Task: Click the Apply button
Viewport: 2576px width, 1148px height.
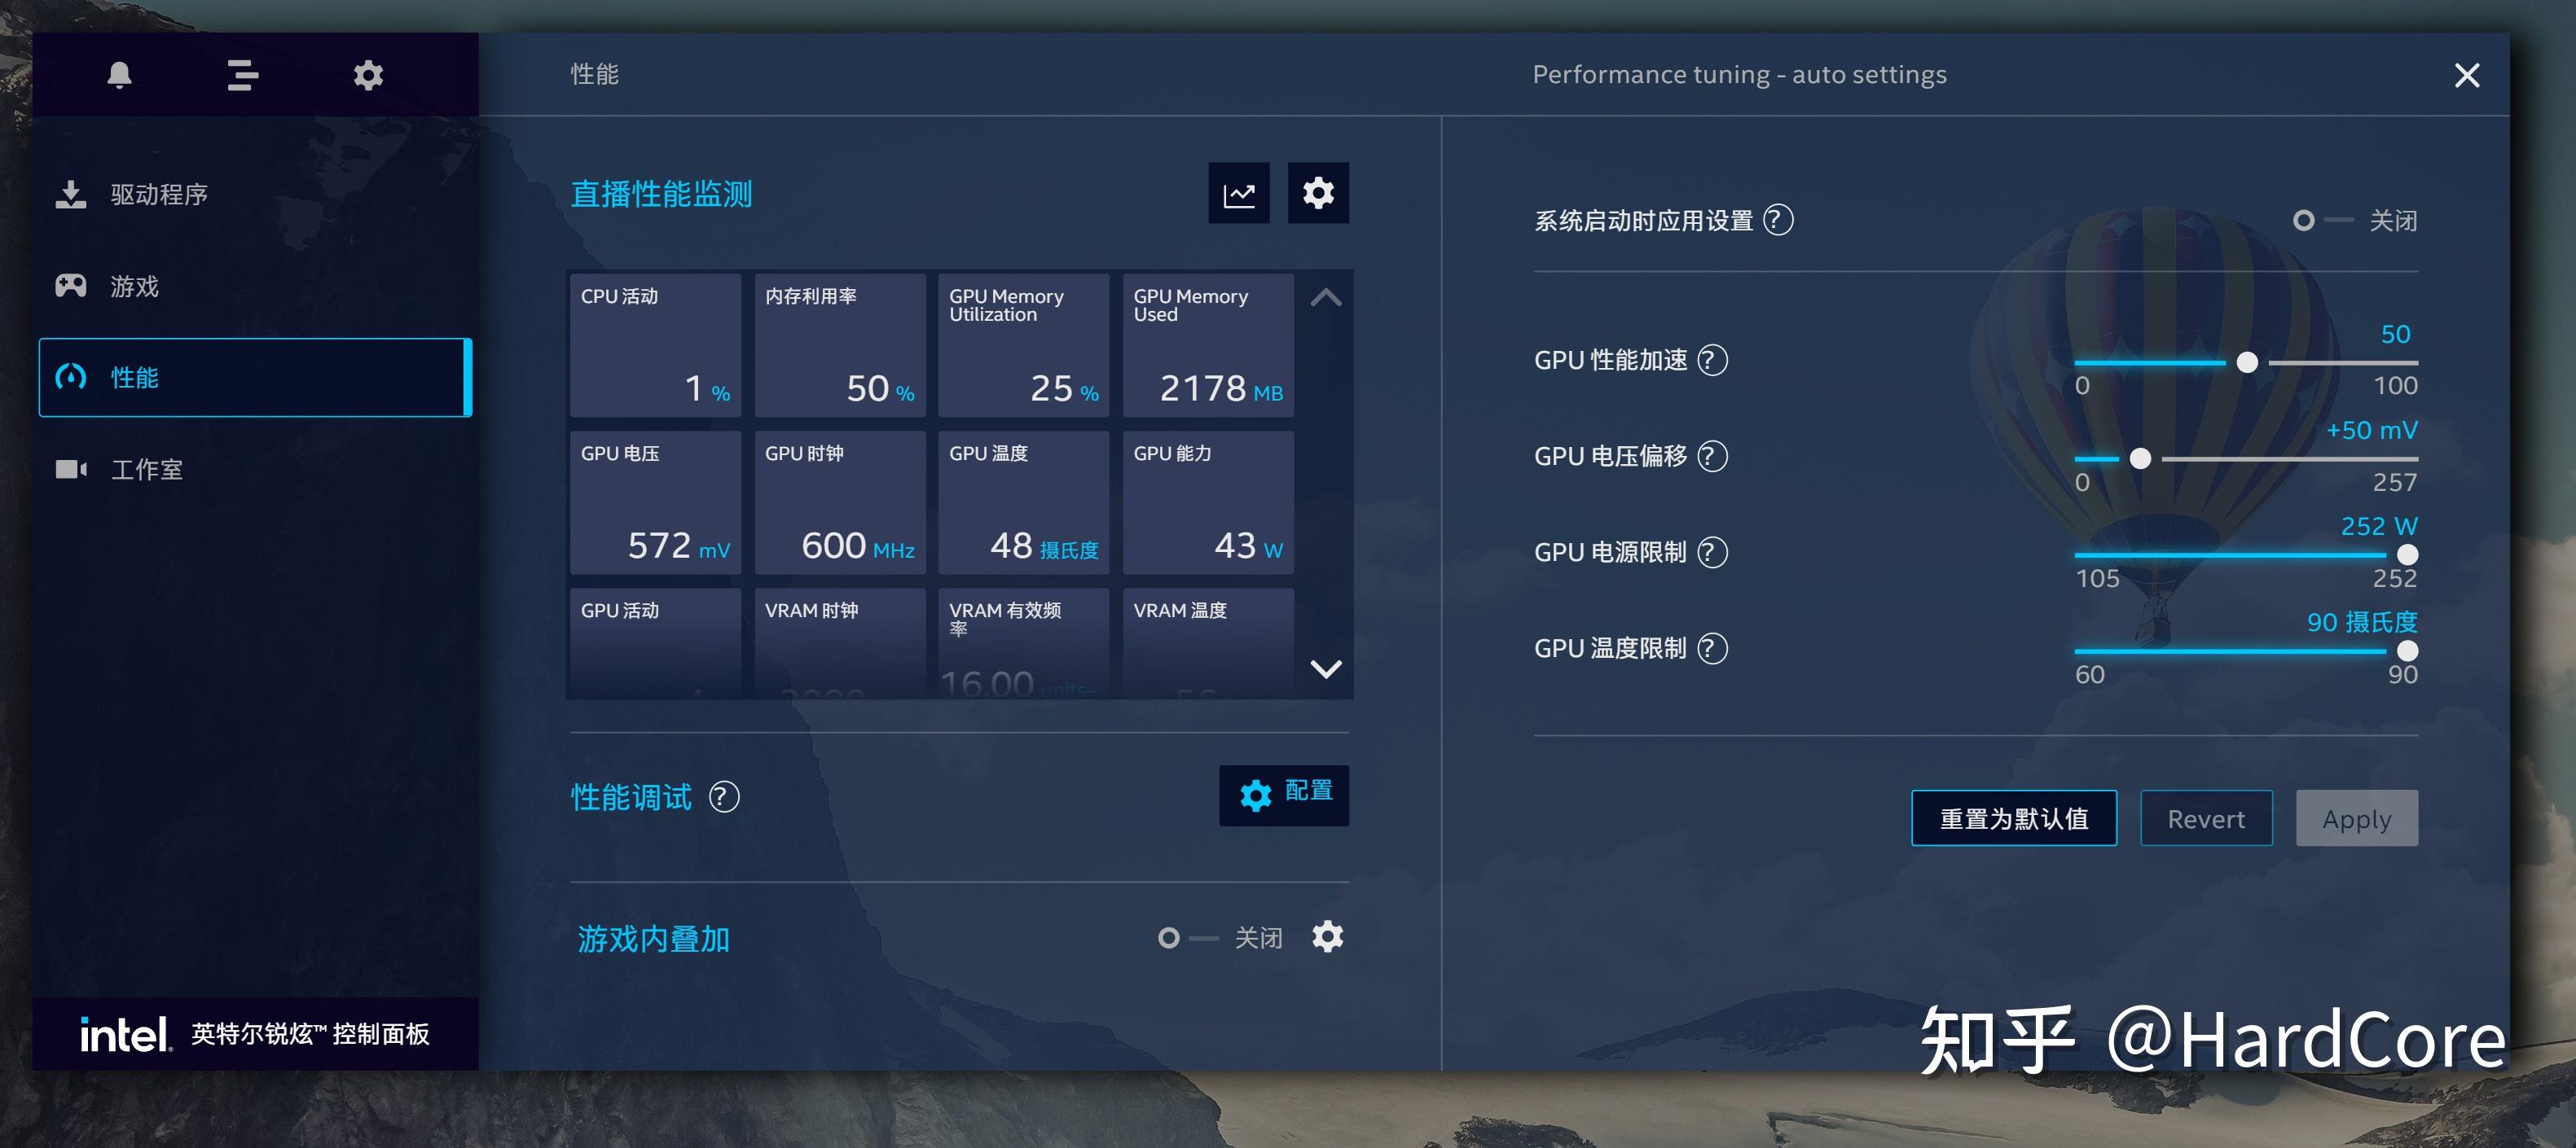Action: (x=2356, y=818)
